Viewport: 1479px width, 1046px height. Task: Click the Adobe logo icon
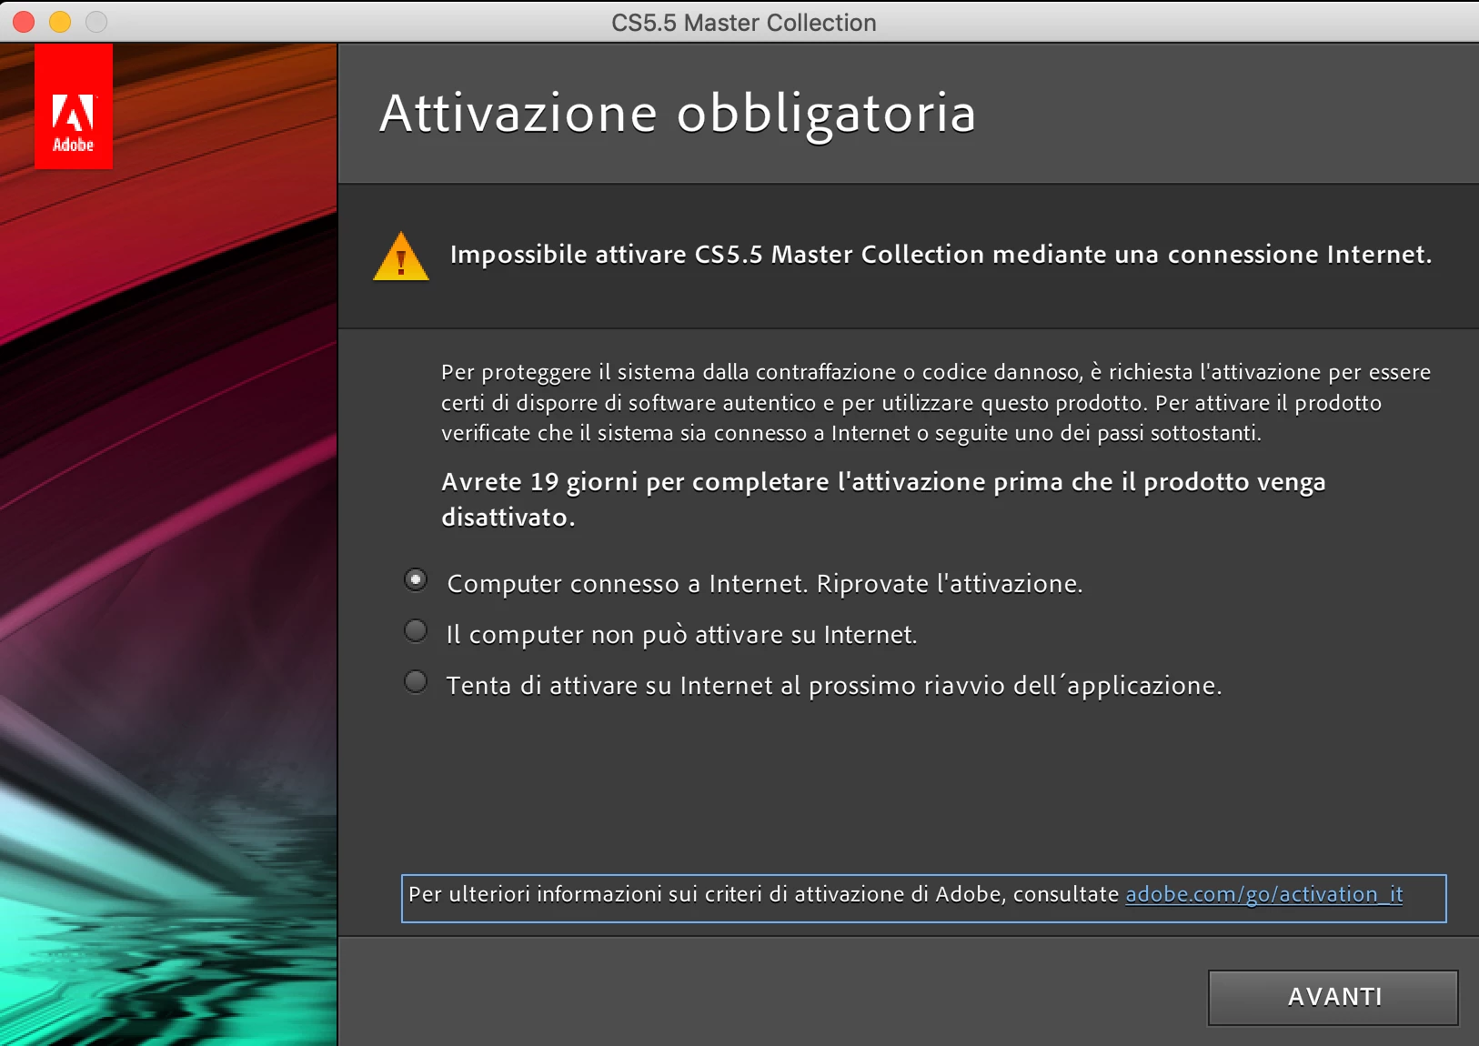74,106
